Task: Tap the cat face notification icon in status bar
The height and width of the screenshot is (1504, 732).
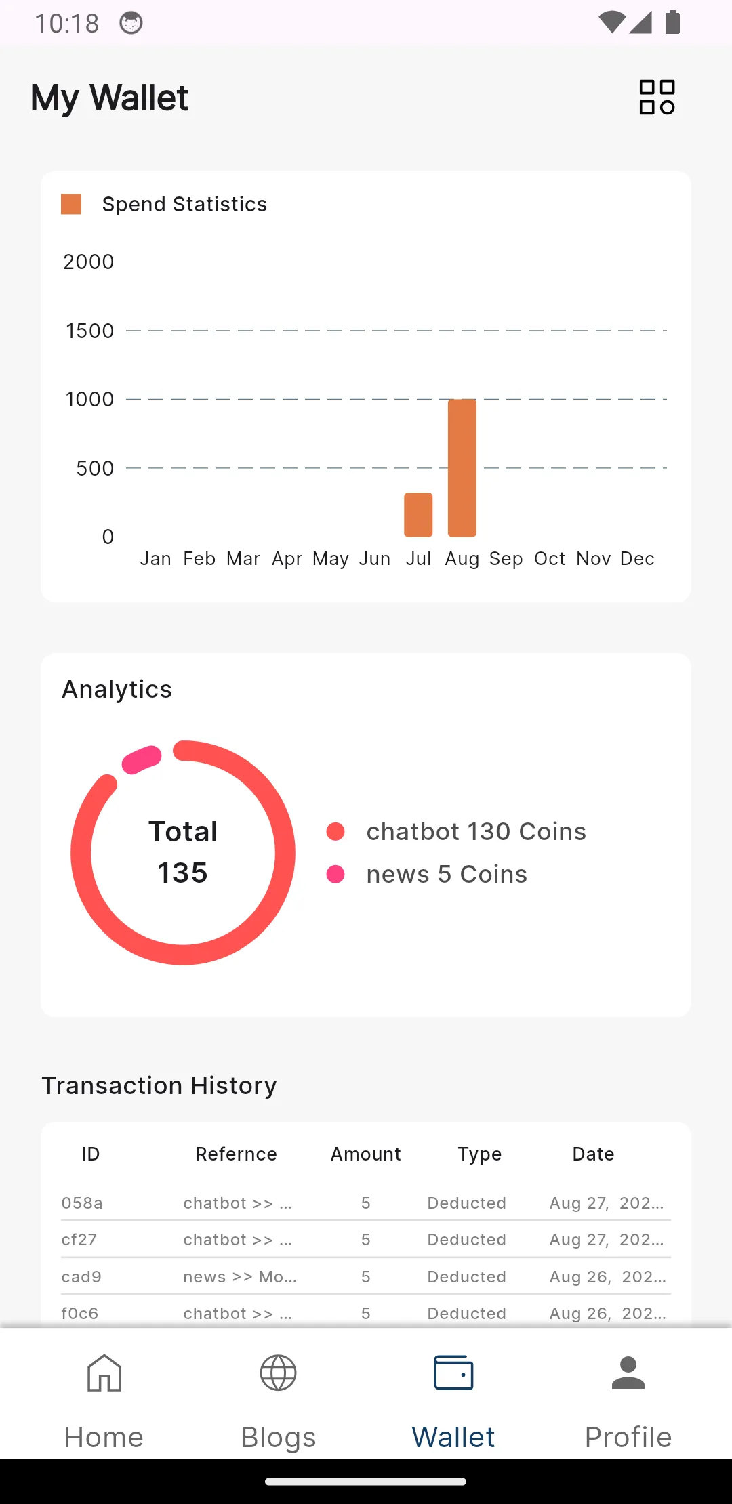Action: point(131,23)
